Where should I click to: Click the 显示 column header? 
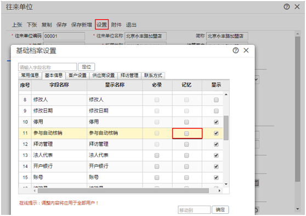[216, 85]
